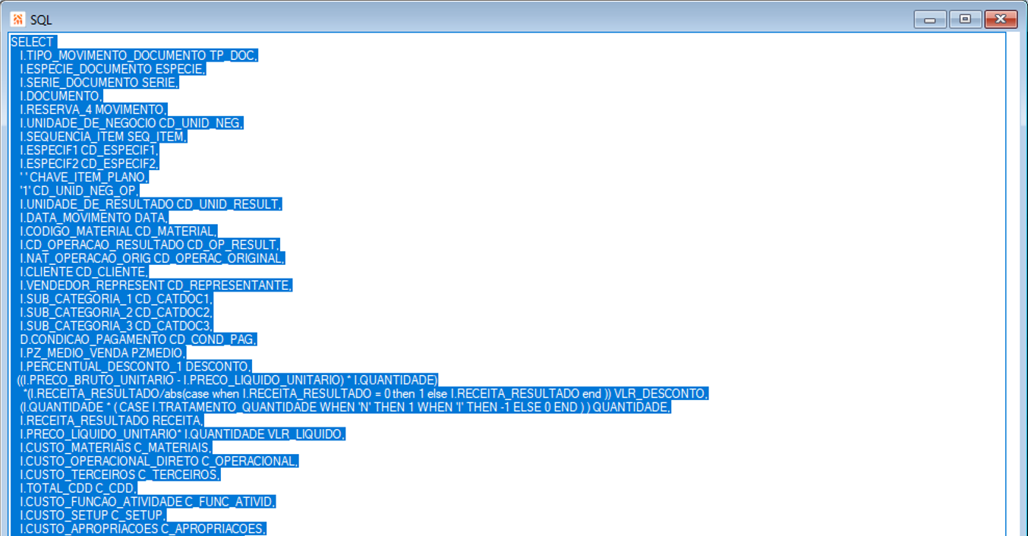1028x536 pixels.
Task: Click the I.PZ_MEDIO_VENDA PZMEDIO line
Action: tap(103, 352)
